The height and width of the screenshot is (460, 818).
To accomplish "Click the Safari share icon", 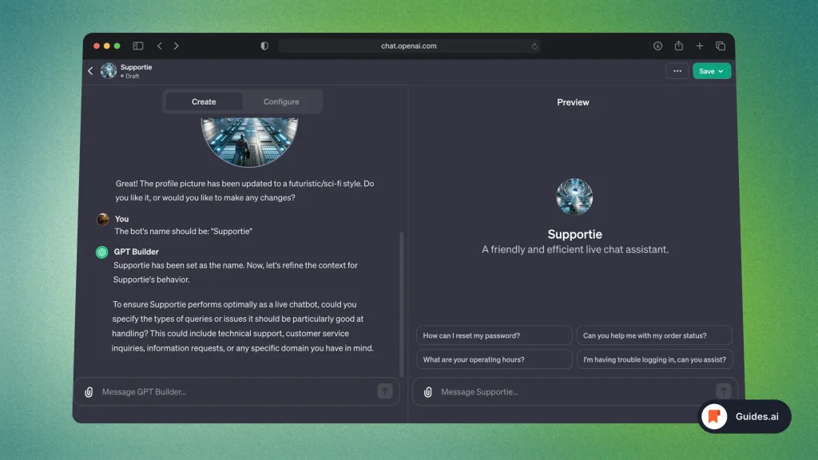I will [x=678, y=46].
